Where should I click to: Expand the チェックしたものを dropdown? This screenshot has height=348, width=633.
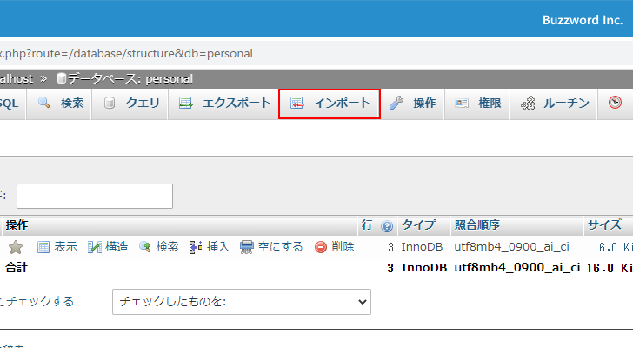coord(242,302)
